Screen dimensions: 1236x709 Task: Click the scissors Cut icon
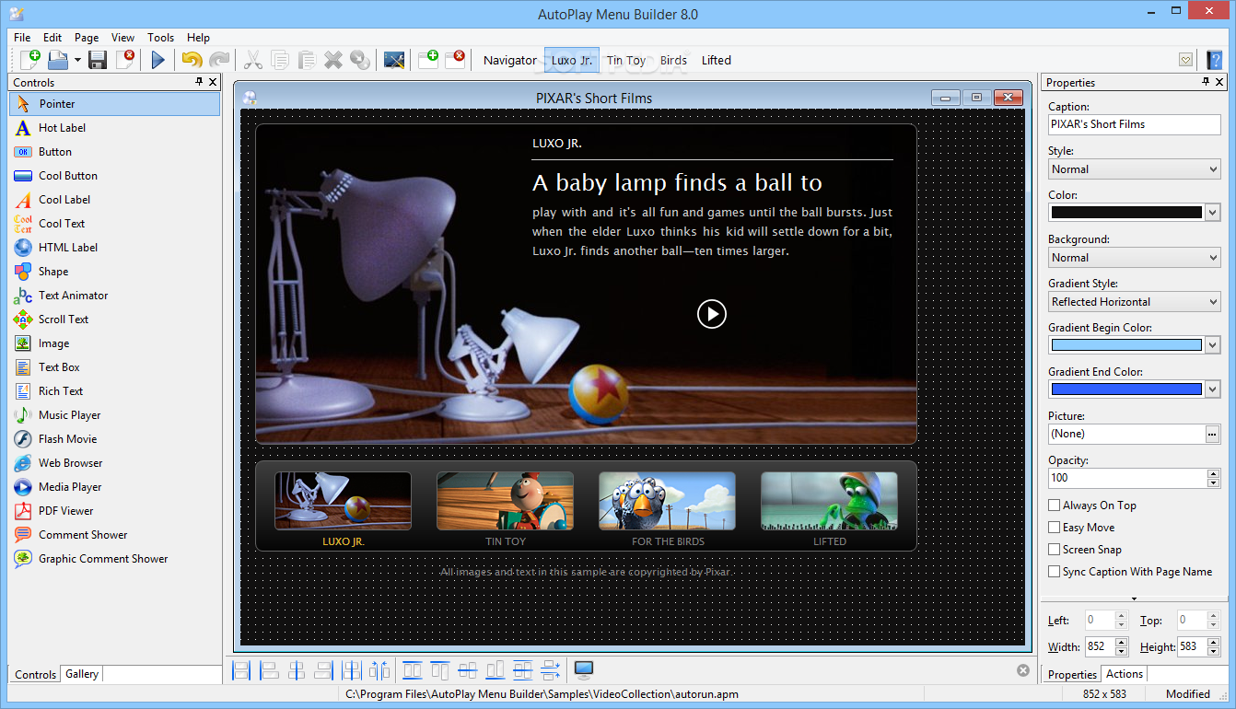[x=252, y=60]
